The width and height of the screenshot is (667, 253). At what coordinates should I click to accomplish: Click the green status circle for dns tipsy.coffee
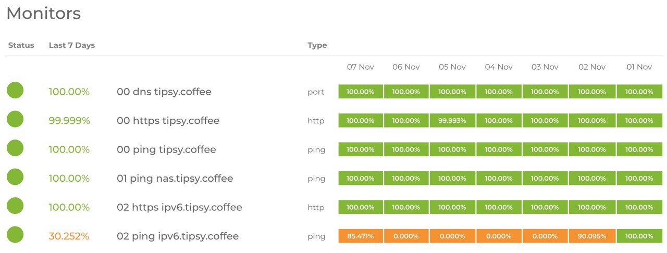point(15,90)
